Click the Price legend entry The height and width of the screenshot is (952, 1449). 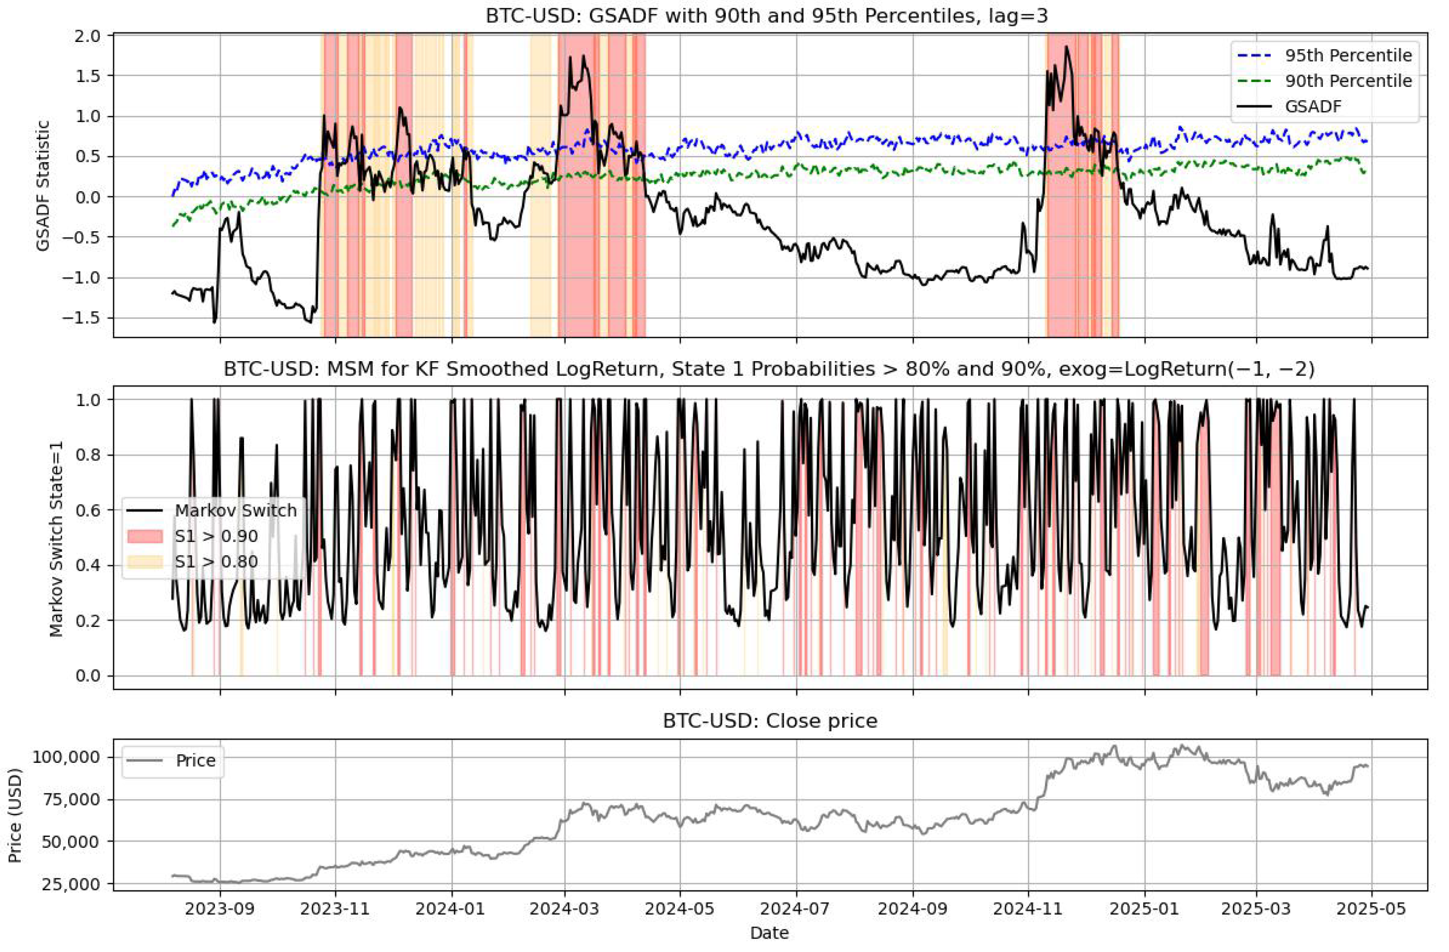196,761
